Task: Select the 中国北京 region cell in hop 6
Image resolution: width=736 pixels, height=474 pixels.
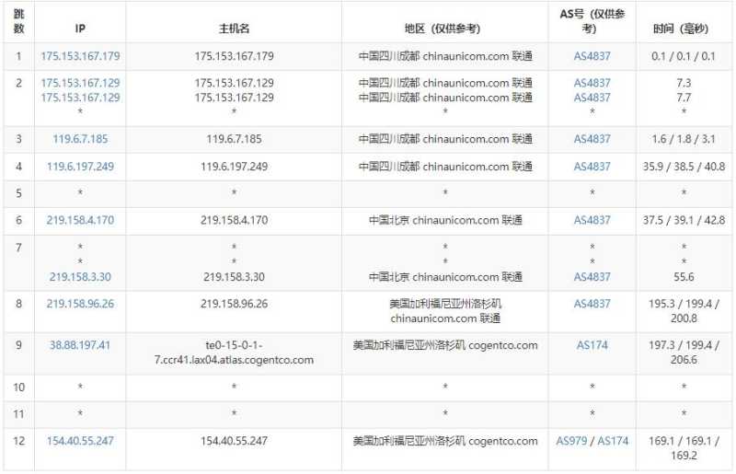Action: (x=445, y=220)
